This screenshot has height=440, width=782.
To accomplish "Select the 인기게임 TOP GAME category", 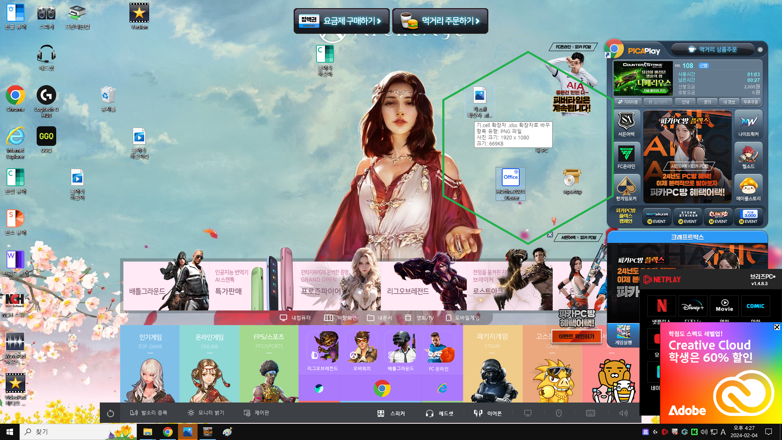I will (150, 364).
